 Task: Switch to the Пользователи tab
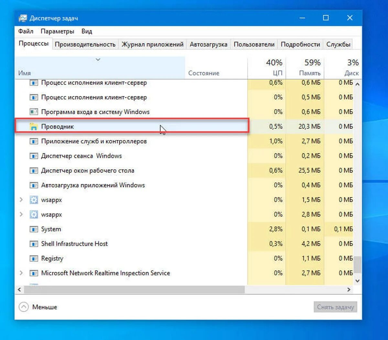click(x=254, y=44)
